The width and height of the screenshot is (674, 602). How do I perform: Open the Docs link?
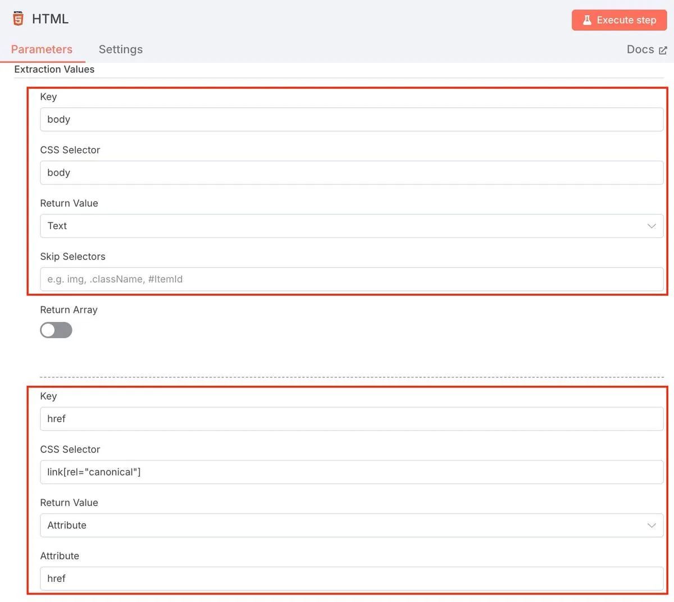click(640, 49)
